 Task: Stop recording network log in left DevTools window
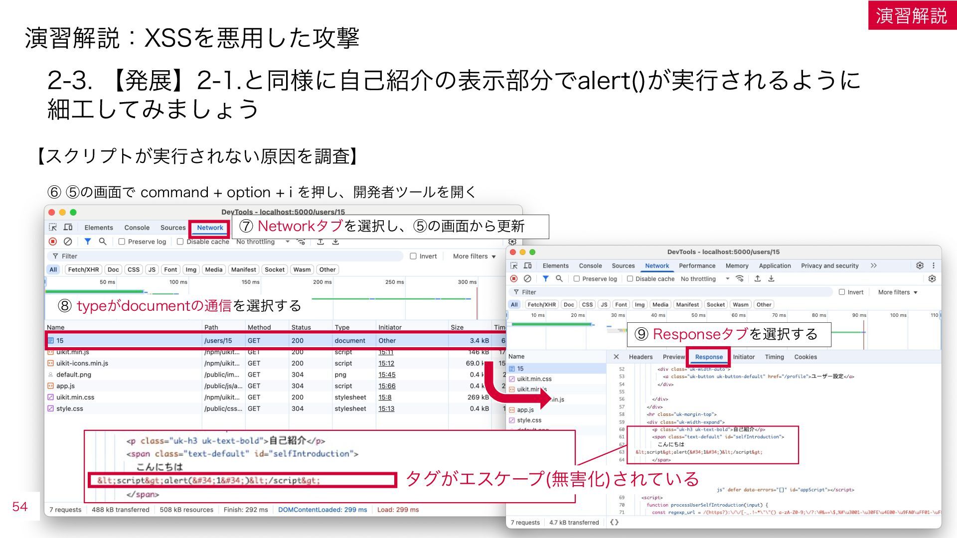tap(53, 242)
